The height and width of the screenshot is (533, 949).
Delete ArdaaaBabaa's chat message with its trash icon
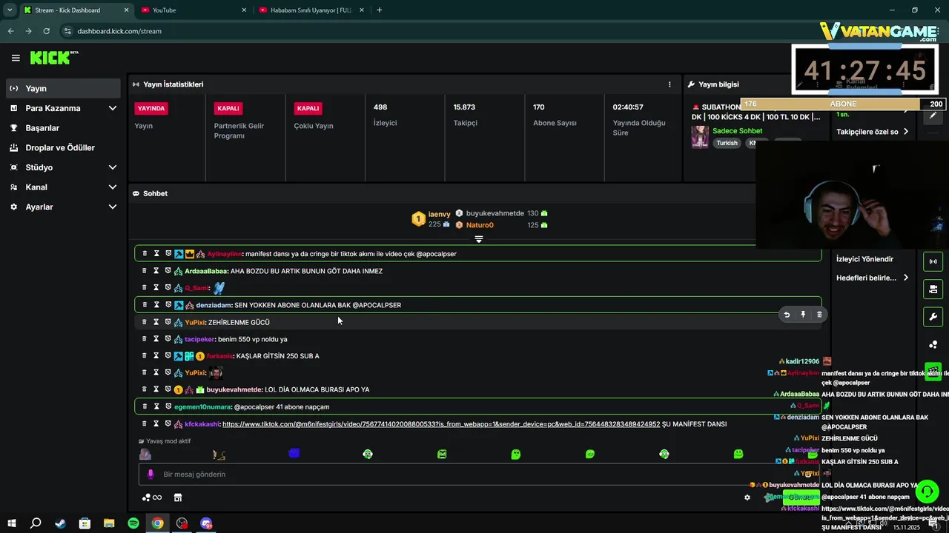coord(145,271)
